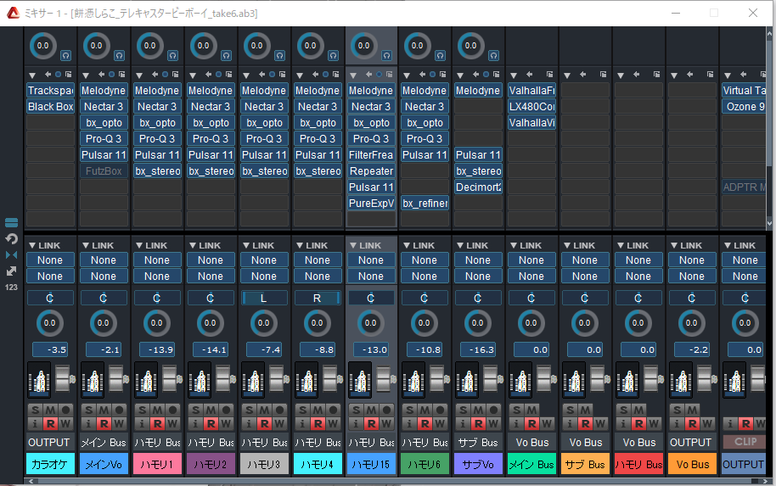776x486 pixels.
Task: Select the ハモリ1 pink channel name label
Action: point(157,464)
